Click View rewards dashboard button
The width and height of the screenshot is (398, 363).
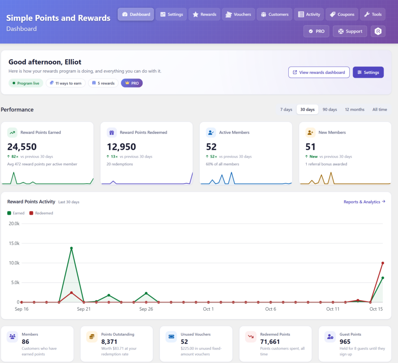[x=319, y=72]
